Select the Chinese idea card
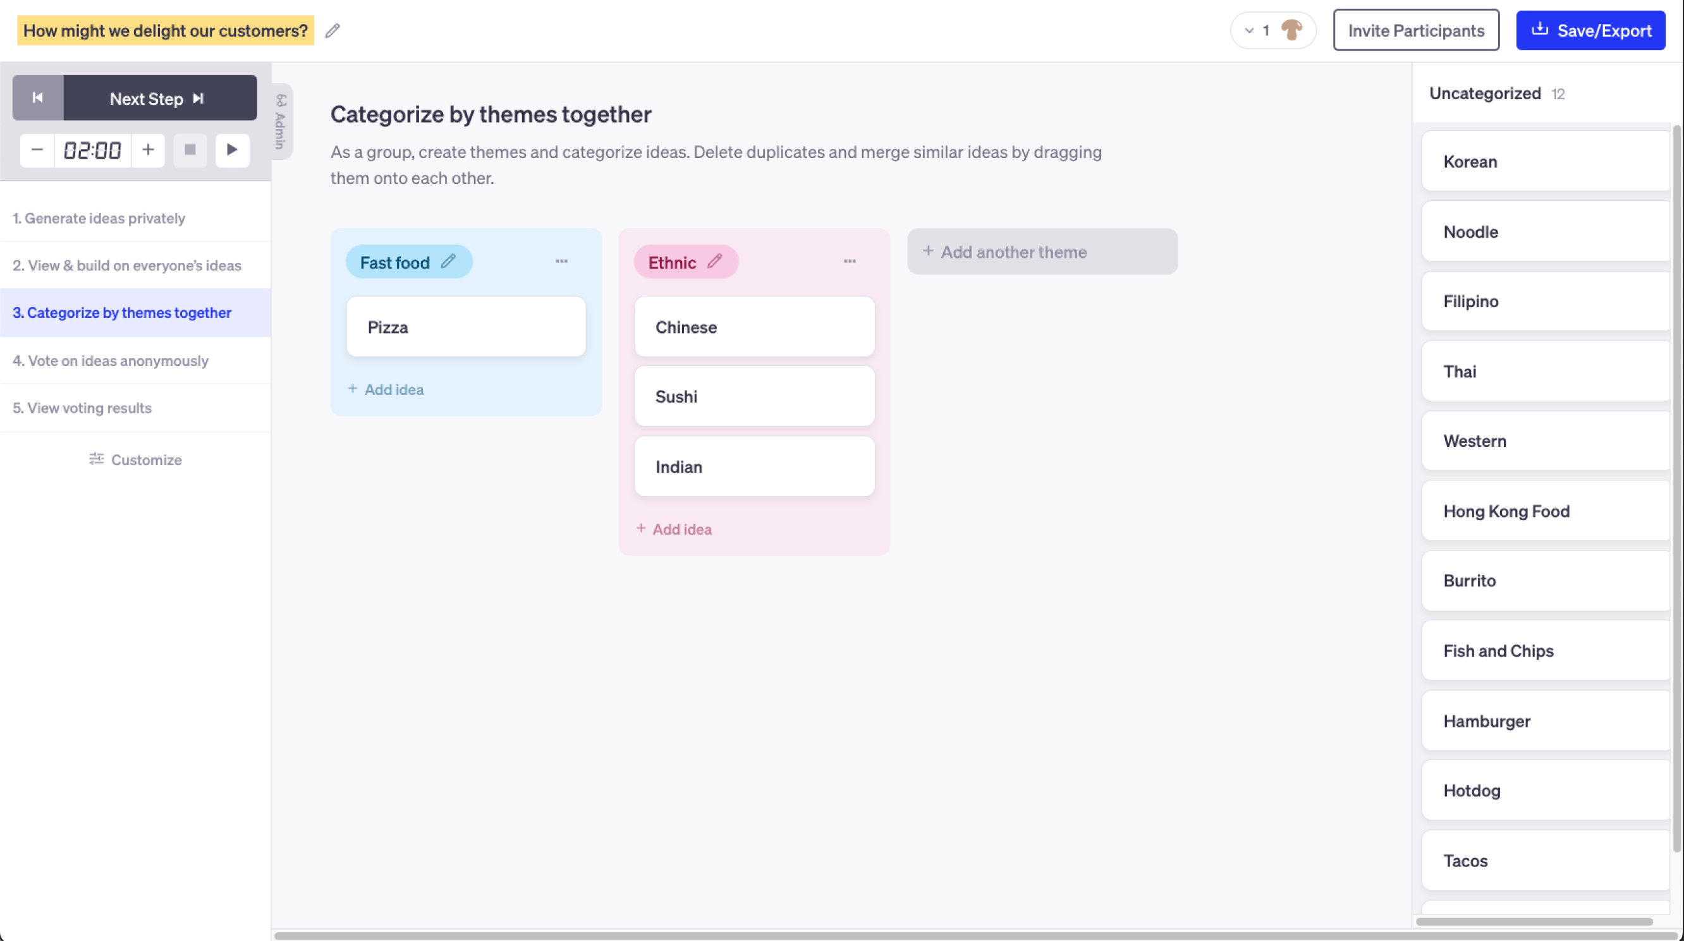 [x=754, y=327]
